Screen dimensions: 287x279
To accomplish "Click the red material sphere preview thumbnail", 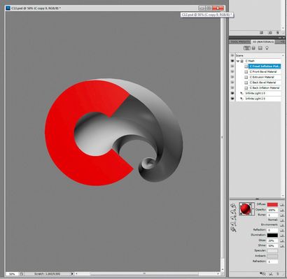I will pyautogui.click(x=245, y=209).
